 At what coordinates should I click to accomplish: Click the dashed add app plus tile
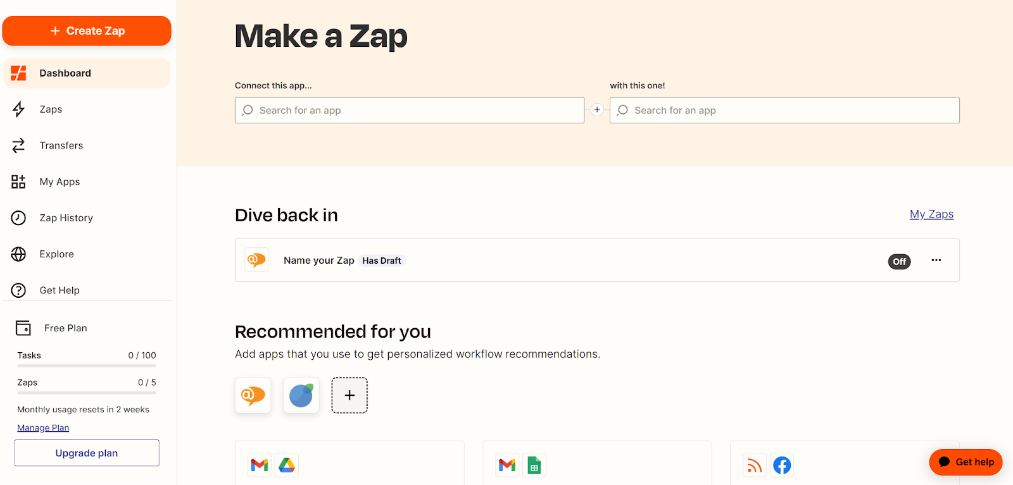[349, 395]
